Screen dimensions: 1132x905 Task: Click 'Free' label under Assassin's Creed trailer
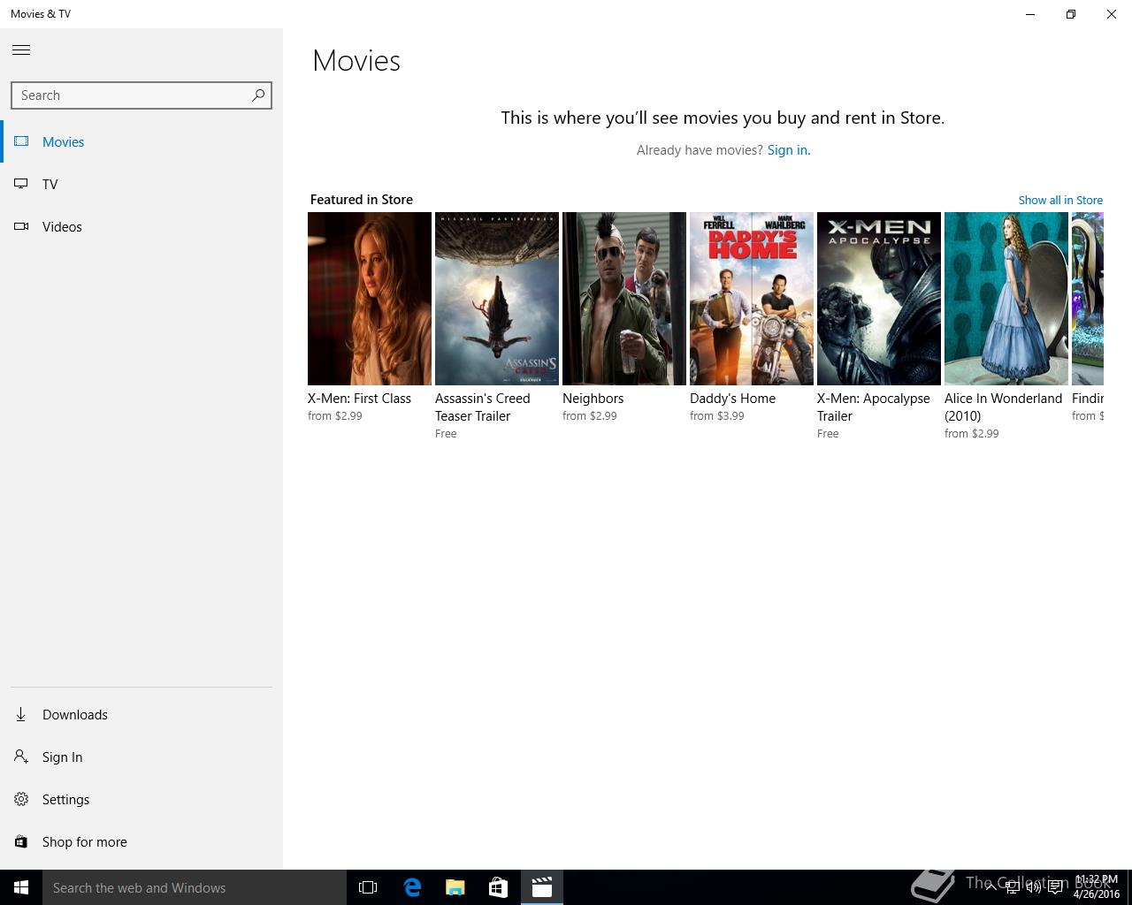tap(446, 434)
